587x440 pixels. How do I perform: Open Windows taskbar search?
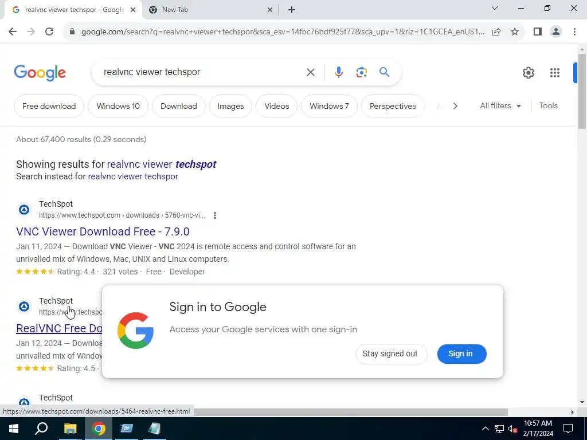(41, 429)
